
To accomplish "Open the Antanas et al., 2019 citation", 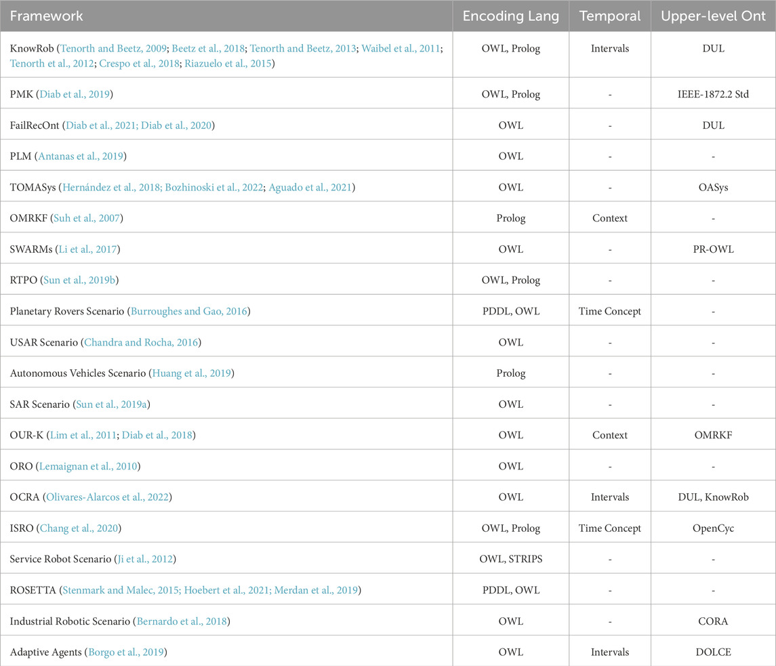I will 81,156.
